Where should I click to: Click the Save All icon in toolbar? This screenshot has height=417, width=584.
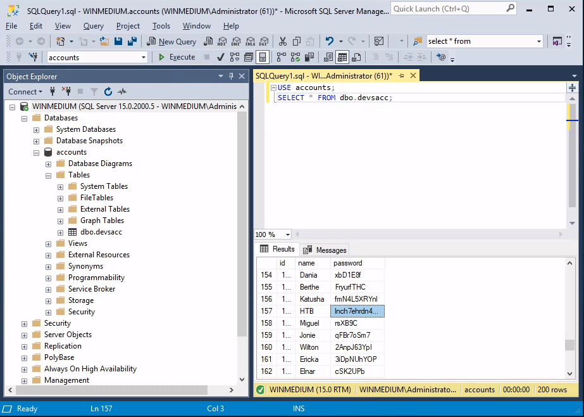click(x=132, y=41)
